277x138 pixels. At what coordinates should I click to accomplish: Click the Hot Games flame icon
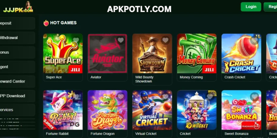[46, 23]
